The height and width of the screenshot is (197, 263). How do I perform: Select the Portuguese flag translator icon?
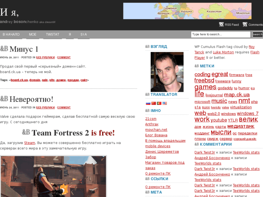[x=159, y=103]
